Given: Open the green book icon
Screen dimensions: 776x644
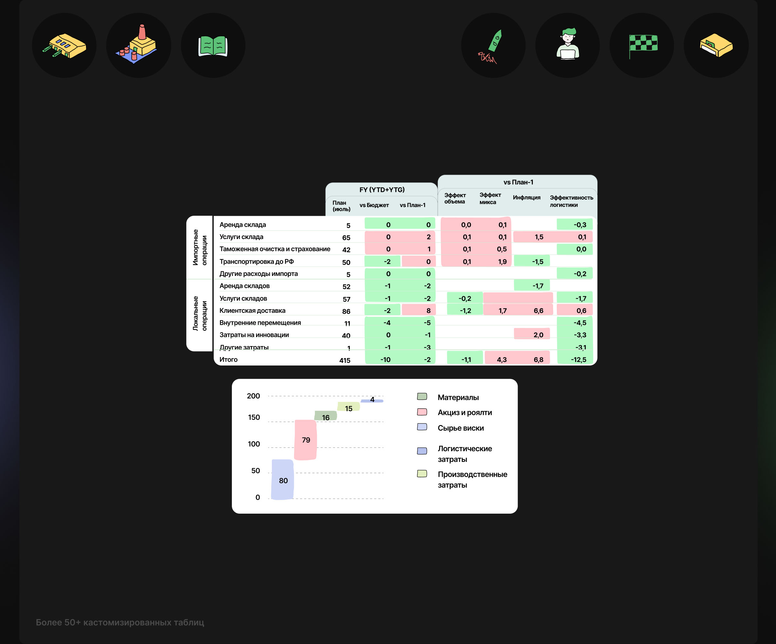Looking at the screenshot, I should [x=213, y=46].
